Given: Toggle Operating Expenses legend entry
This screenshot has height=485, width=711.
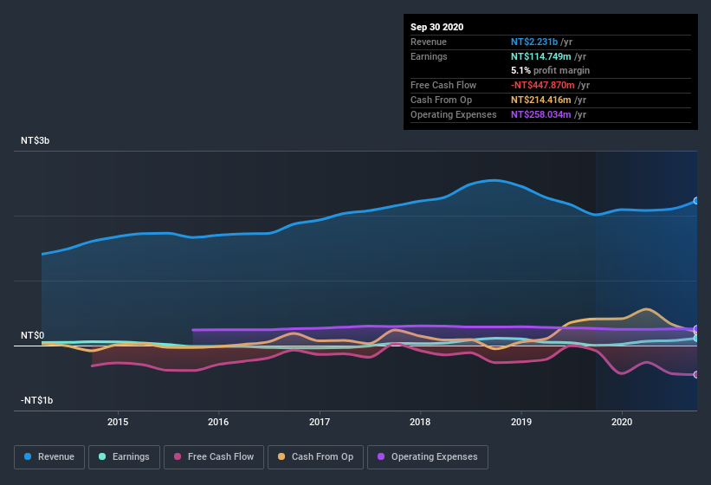Looking at the screenshot, I should [x=428, y=456].
